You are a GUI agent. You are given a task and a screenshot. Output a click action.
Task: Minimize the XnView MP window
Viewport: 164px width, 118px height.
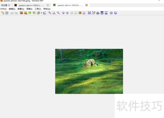pos(159,1)
